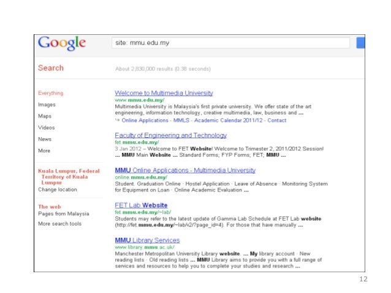Open MMU Online Applications result title
The image size is (391, 293).
pos(185,170)
